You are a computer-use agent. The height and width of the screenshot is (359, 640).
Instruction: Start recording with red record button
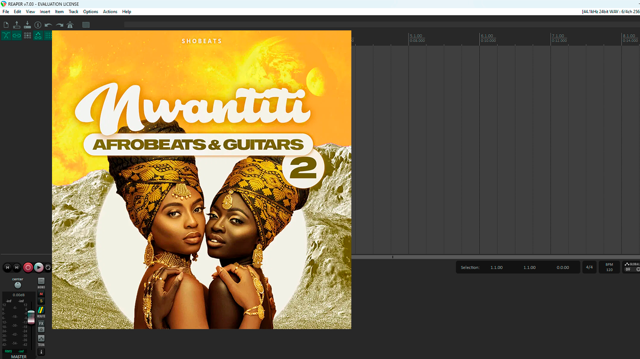tap(28, 267)
